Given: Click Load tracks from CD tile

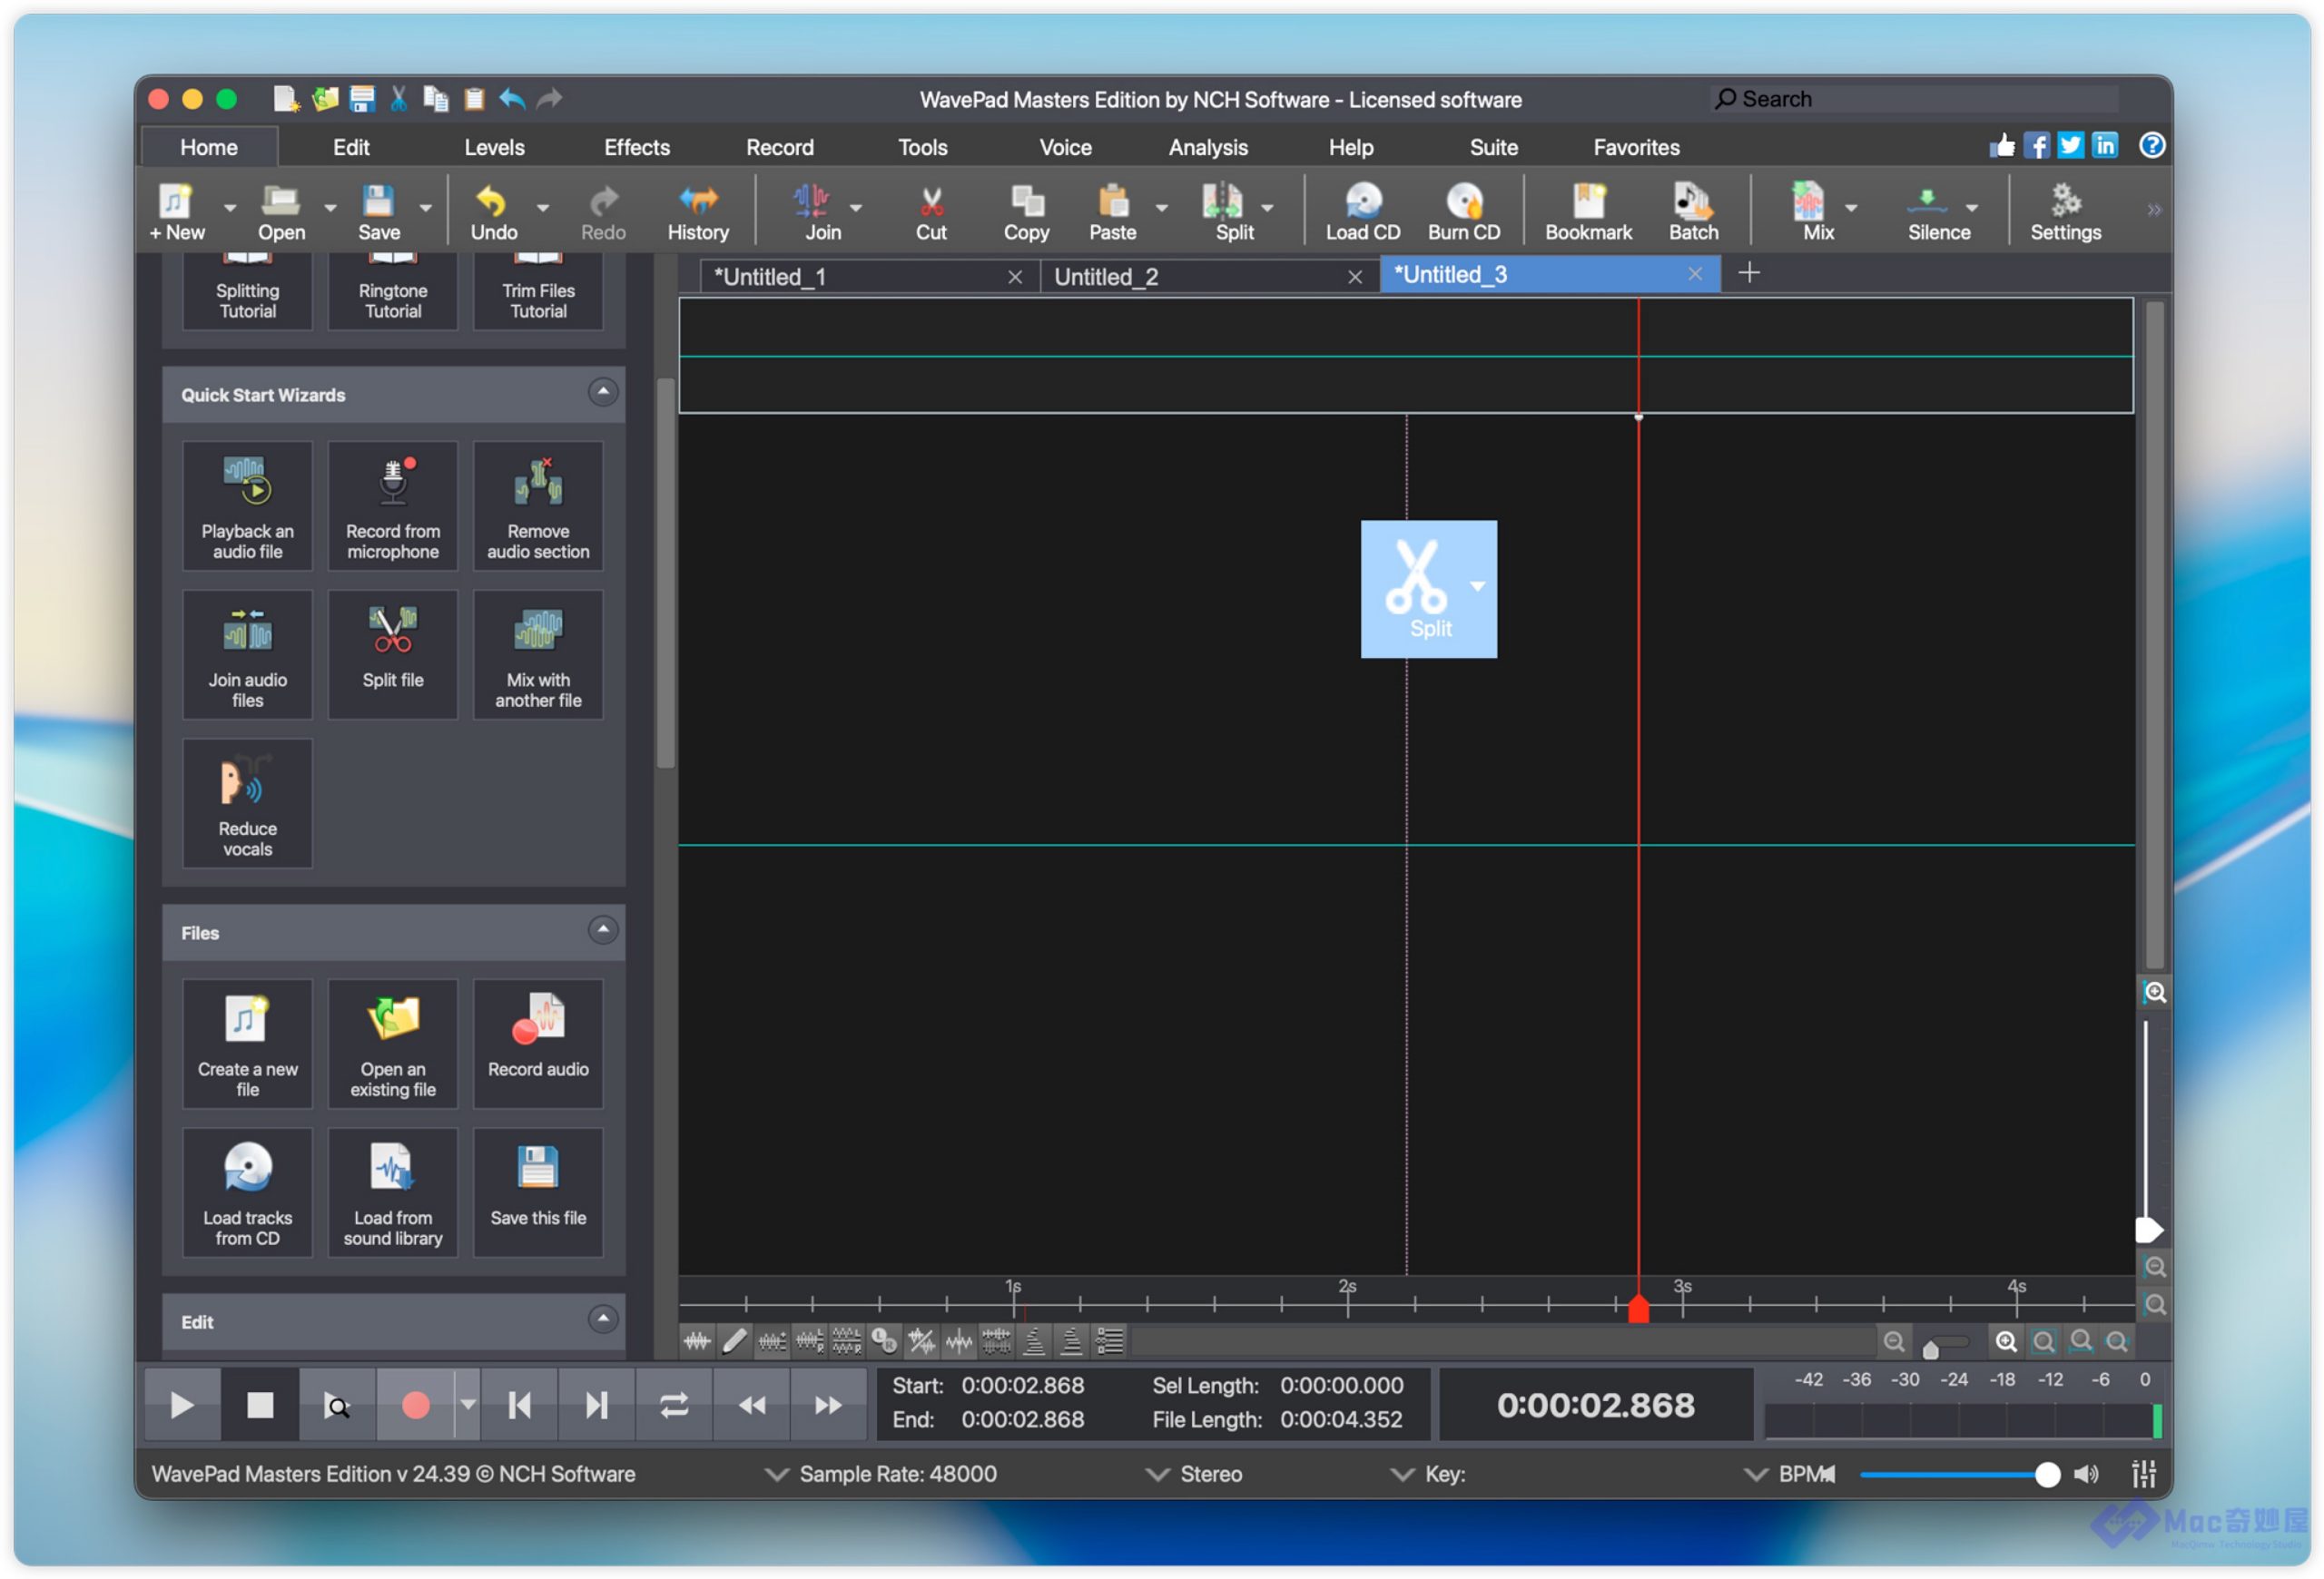Looking at the screenshot, I should [247, 1192].
